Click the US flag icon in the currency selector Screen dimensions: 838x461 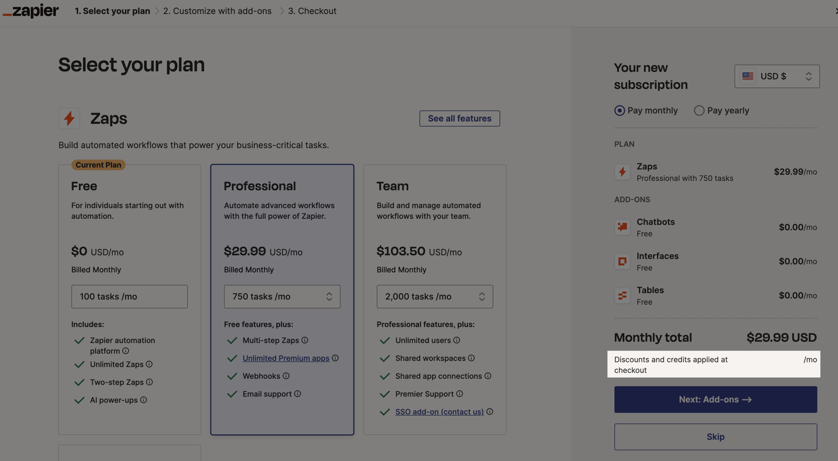(x=748, y=76)
